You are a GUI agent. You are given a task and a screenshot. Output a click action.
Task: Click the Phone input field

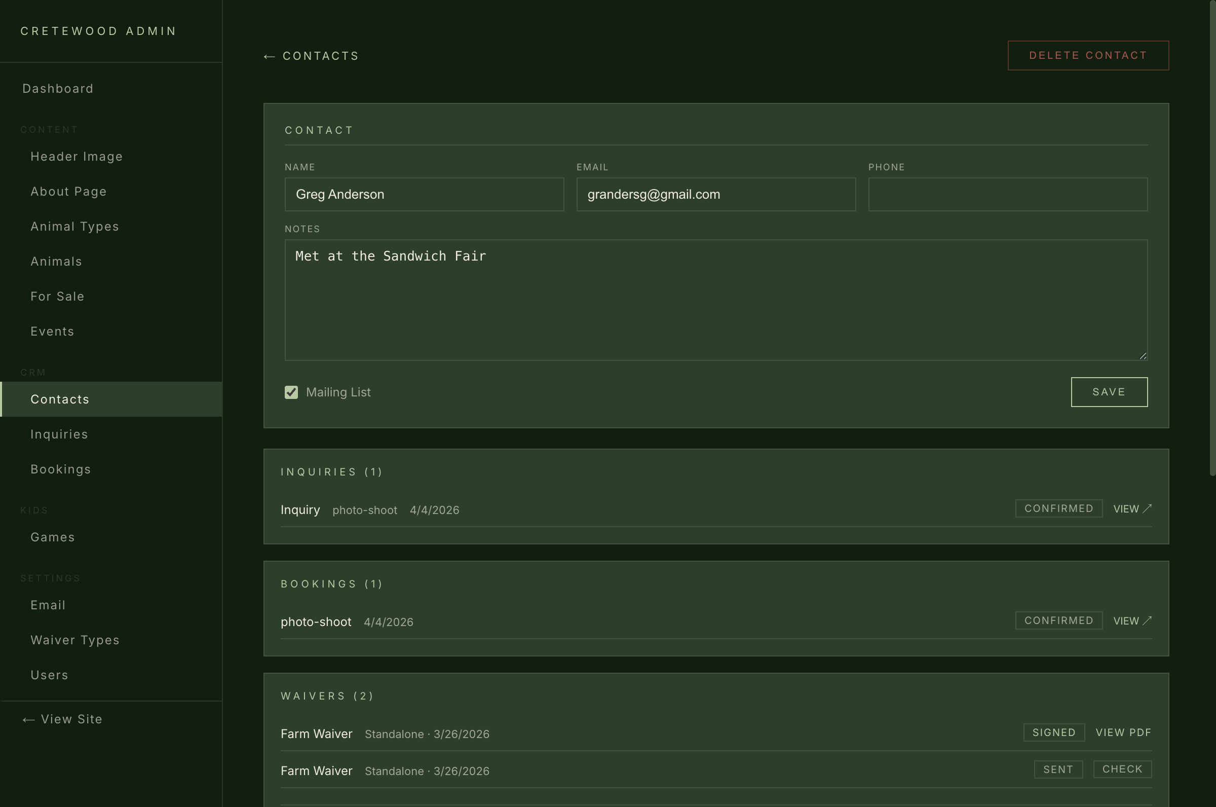click(1007, 194)
